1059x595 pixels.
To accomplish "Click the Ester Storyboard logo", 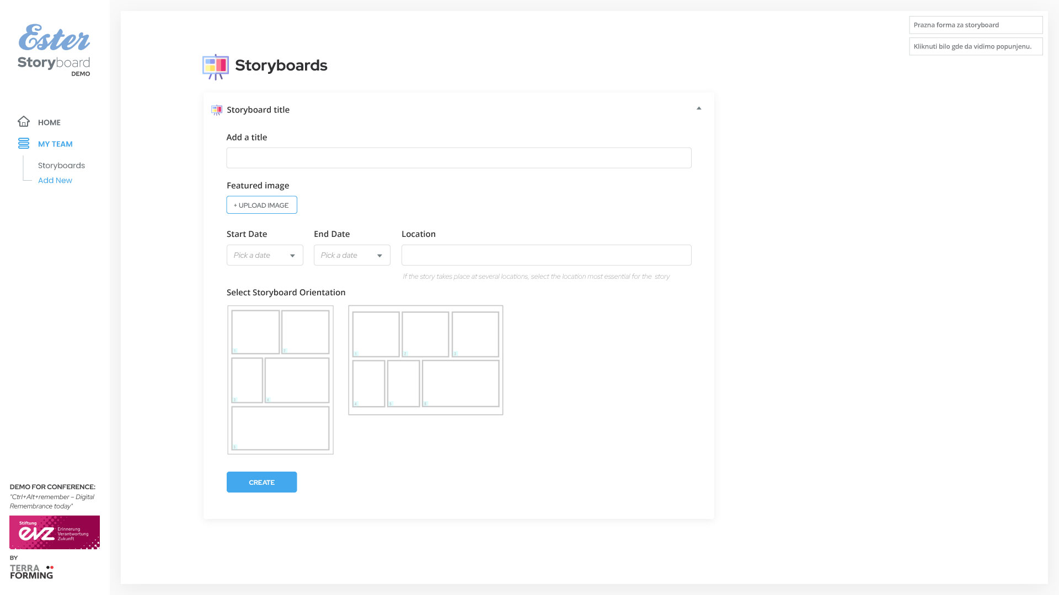I will (54, 50).
